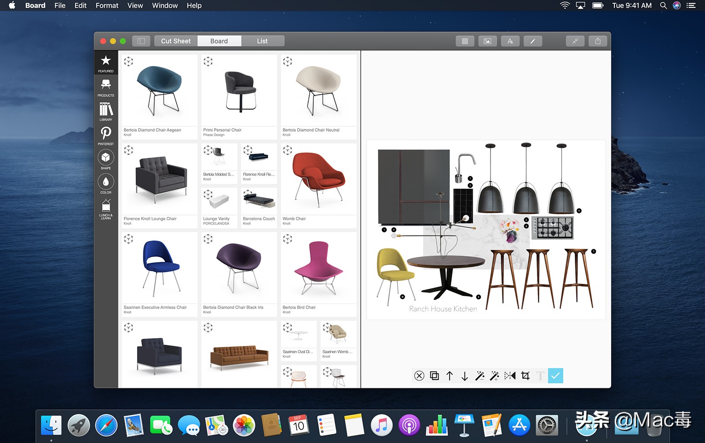This screenshot has height=443, width=705.
Task: Click the share toolbar button
Action: [x=598, y=41]
